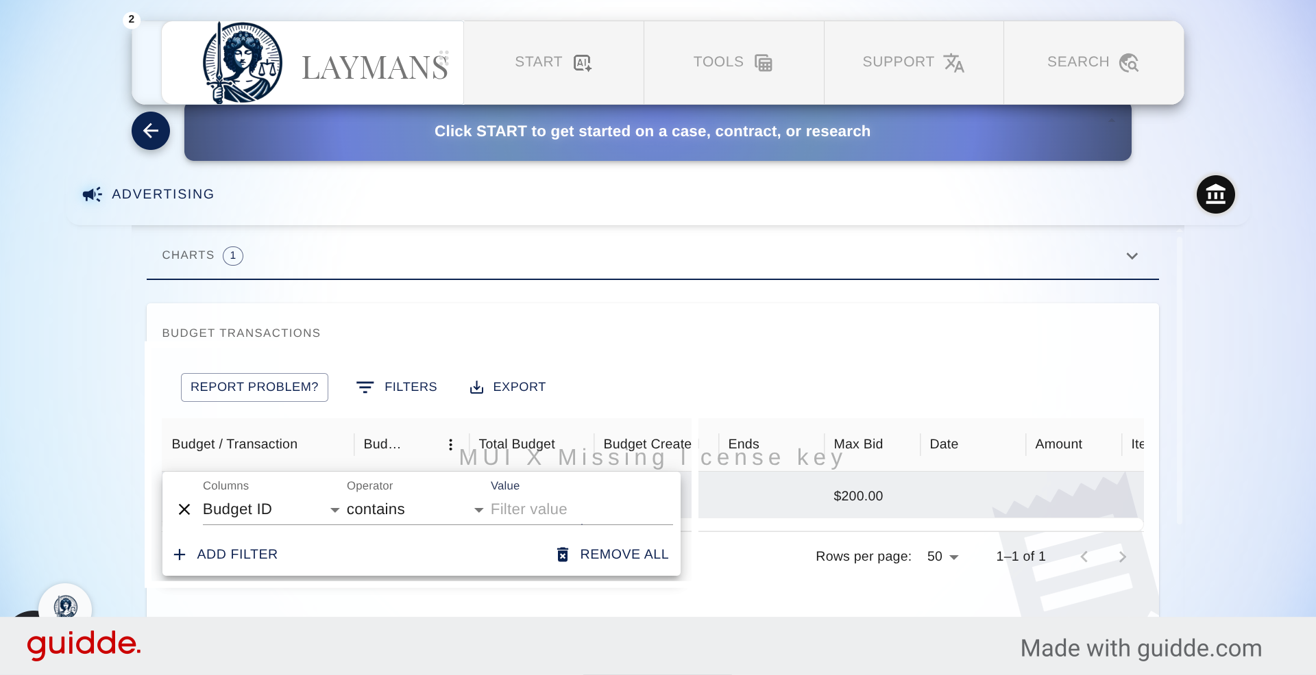
Task: Open the START menu tab
Action: tap(553, 62)
